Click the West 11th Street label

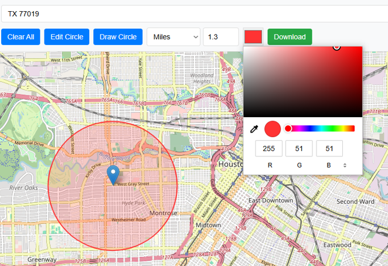66,60
